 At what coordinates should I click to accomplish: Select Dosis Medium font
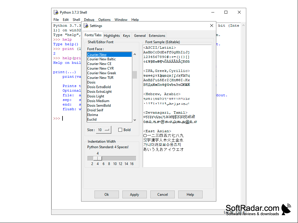pyautogui.click(x=109, y=101)
